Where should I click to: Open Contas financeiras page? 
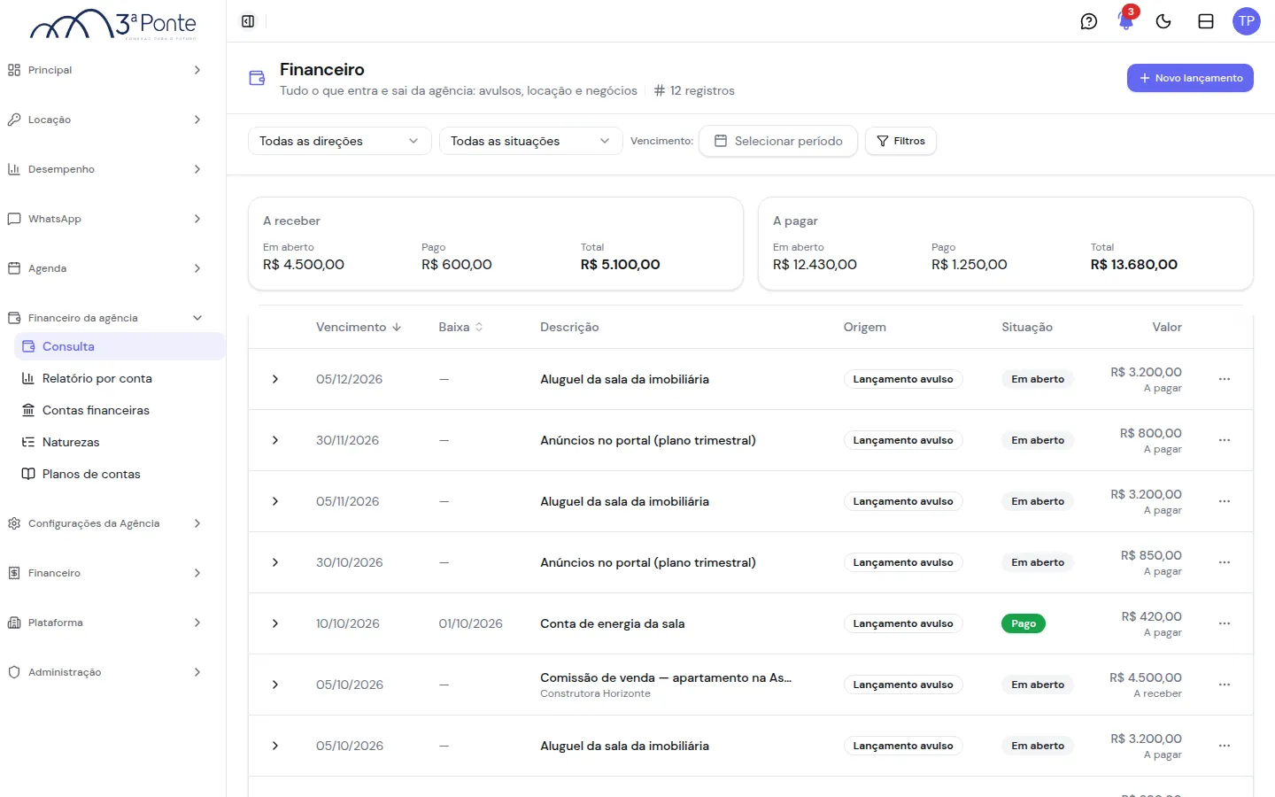pyautogui.click(x=120, y=410)
